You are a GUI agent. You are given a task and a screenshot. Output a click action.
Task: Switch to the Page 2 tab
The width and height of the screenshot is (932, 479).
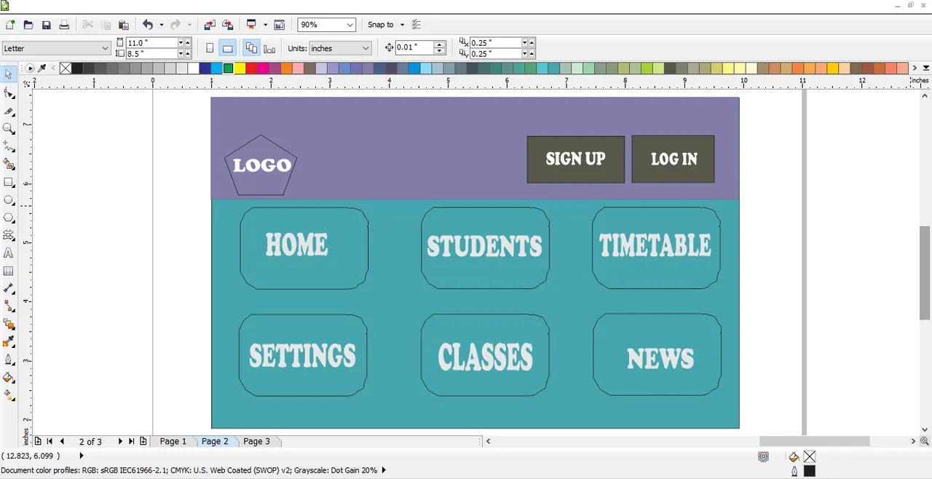(215, 441)
